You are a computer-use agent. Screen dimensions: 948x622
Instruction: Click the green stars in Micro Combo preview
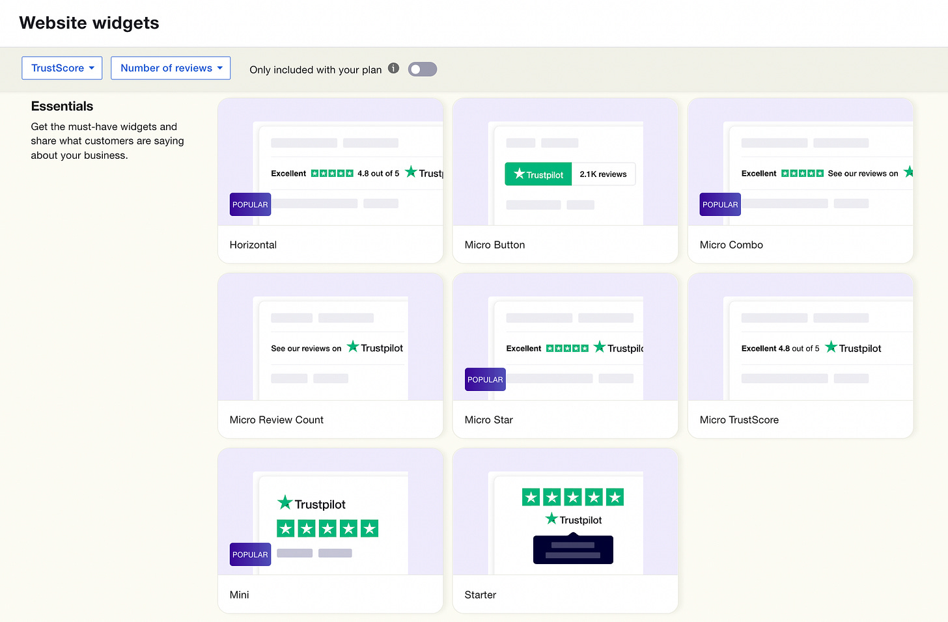[x=802, y=173]
